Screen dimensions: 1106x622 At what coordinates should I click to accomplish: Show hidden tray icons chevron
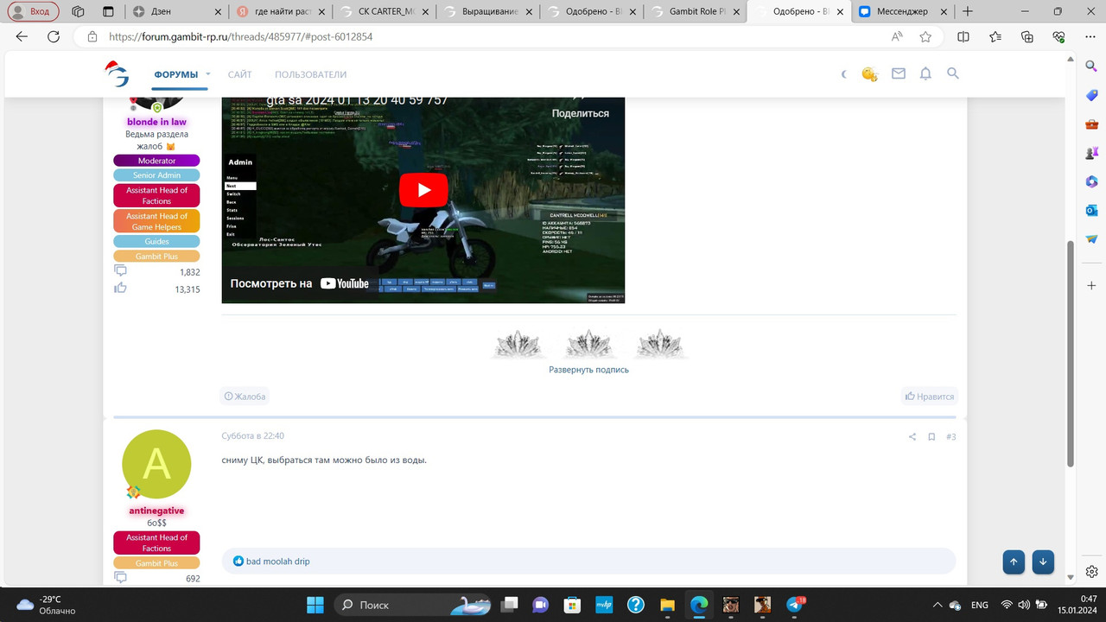938,605
